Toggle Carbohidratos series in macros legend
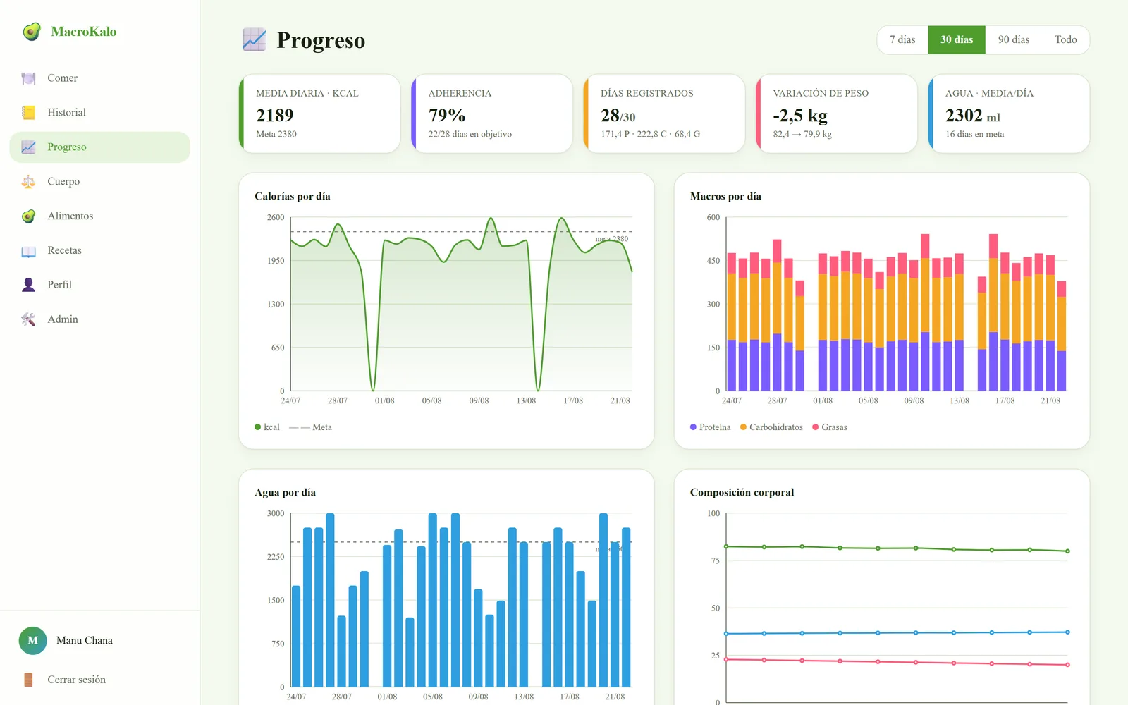Screen dimensions: 1128x705 (771, 427)
